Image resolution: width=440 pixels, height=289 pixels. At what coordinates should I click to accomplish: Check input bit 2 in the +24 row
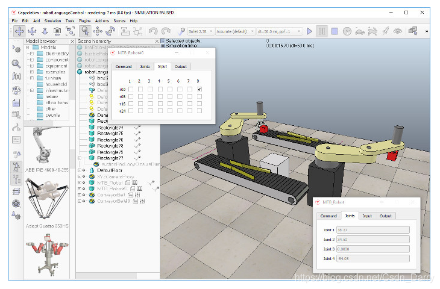pyautogui.click(x=140, y=111)
